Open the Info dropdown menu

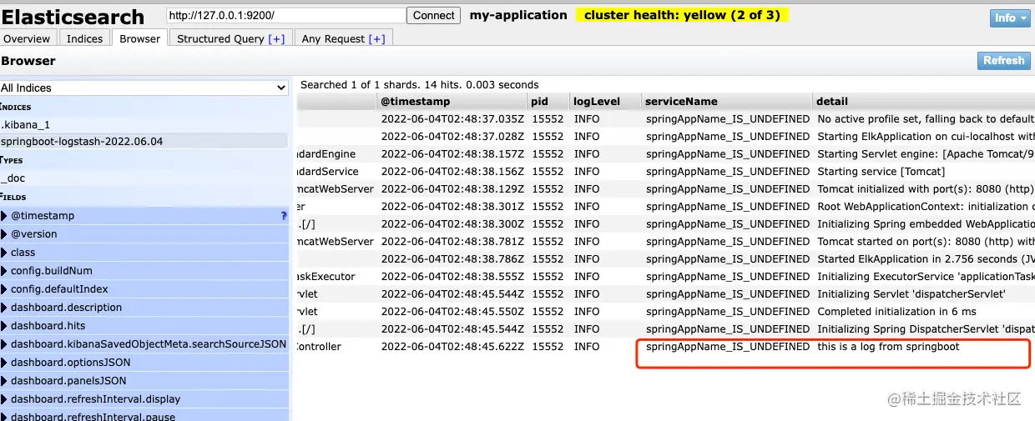click(1010, 18)
